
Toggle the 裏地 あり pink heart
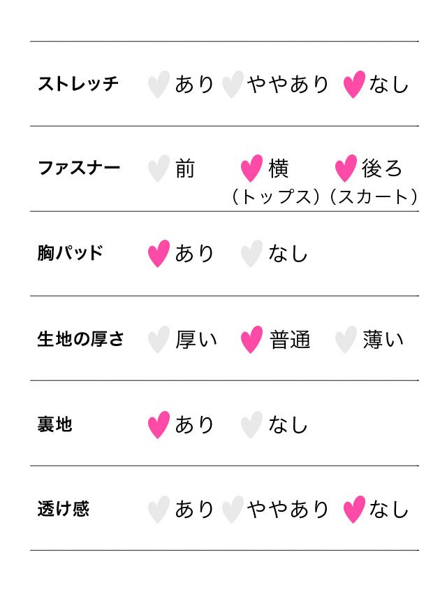(159, 424)
